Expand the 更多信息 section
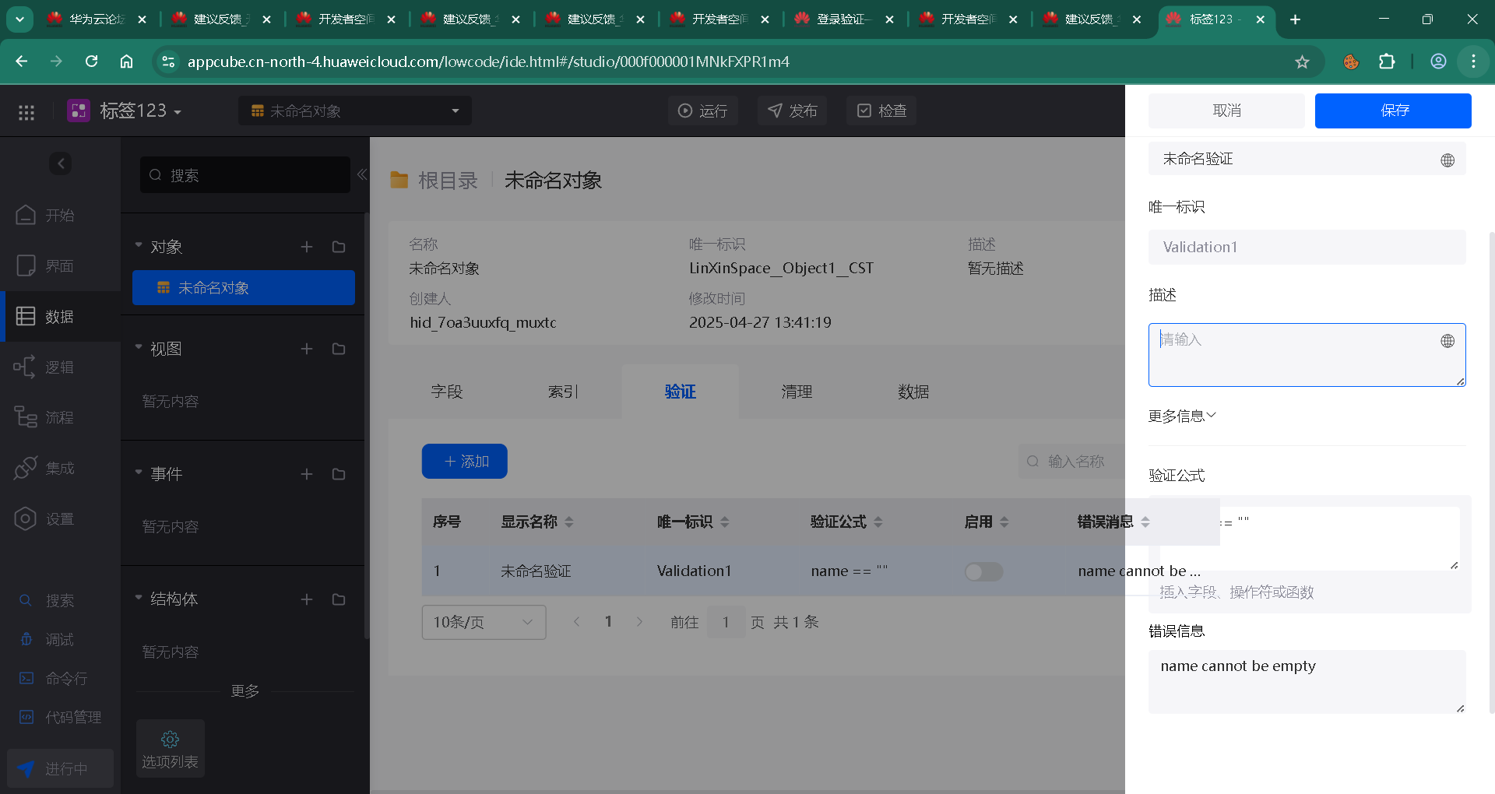 pos(1182,416)
